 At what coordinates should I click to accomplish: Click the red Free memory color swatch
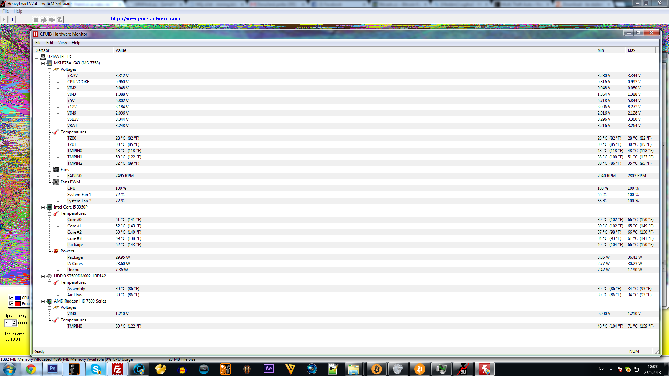[x=18, y=304]
